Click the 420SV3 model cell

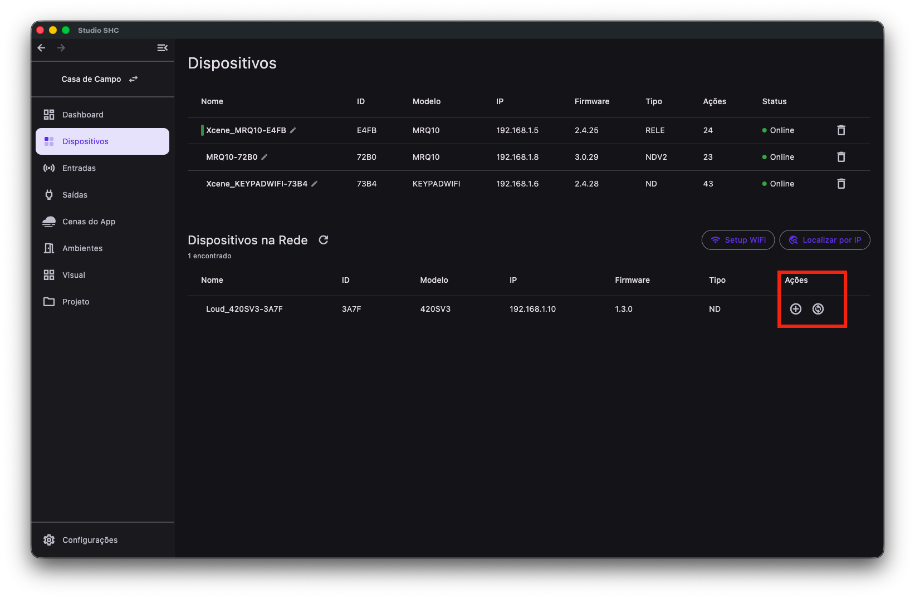click(x=436, y=309)
